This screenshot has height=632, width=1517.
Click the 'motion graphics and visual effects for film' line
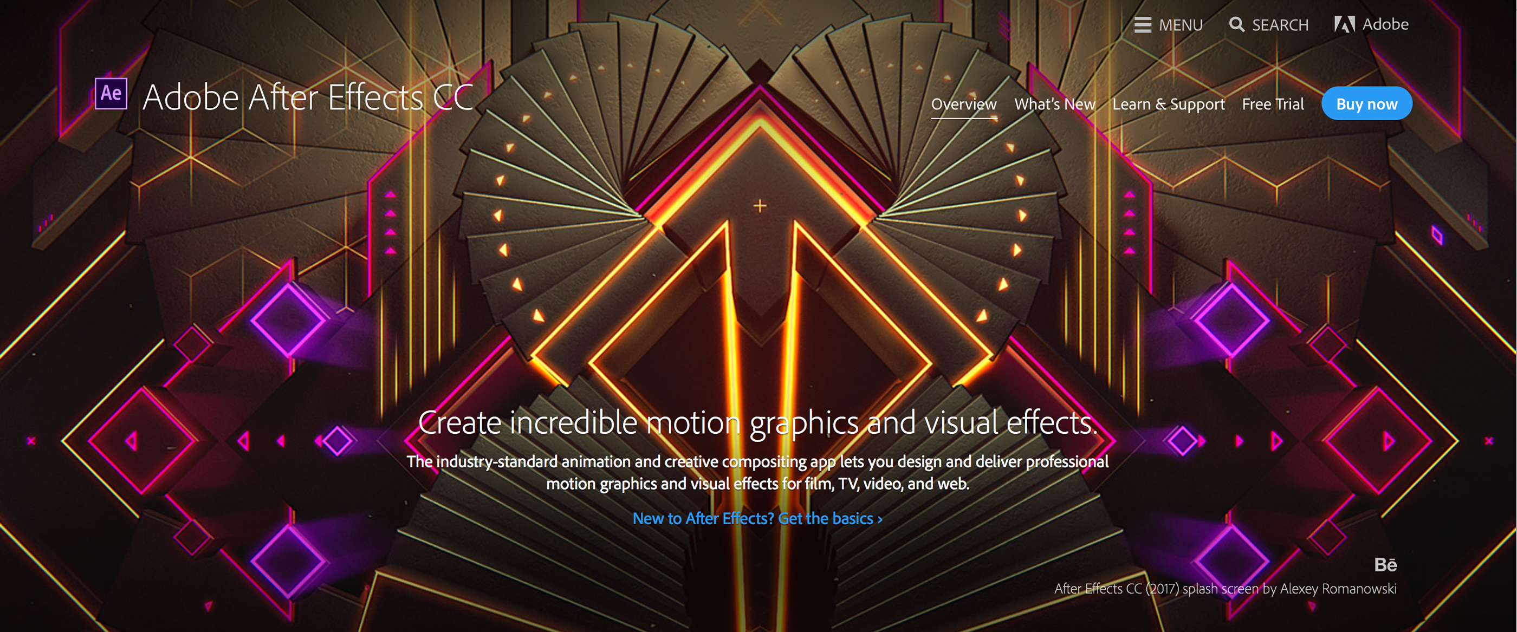click(757, 484)
